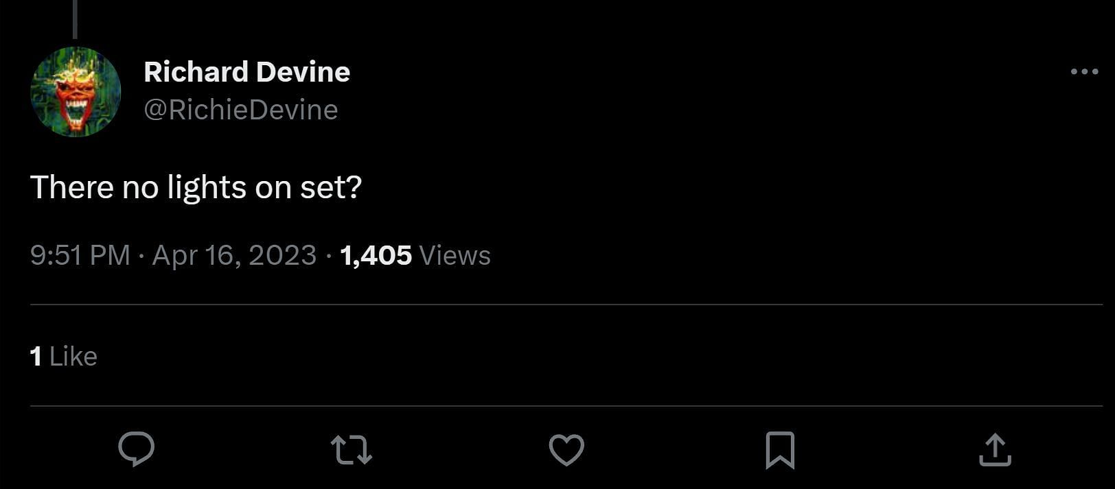
Task: Click the word 'lights' in the tweet
Action: (x=207, y=187)
